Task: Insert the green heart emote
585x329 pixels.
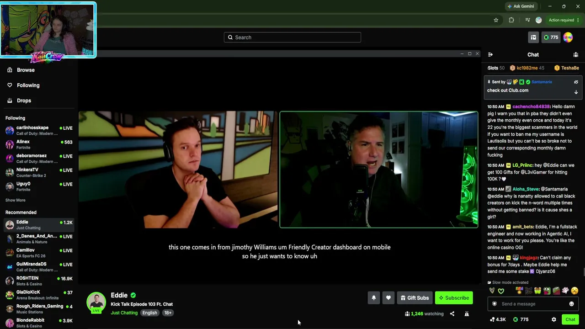Action: (x=501, y=291)
